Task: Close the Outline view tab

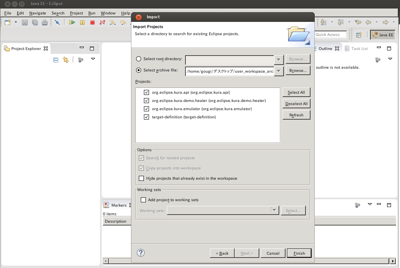Action: point(337,48)
